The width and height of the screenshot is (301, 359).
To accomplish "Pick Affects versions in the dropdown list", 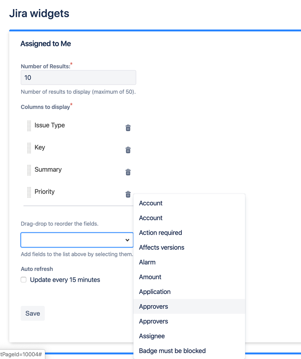I will [189, 247].
